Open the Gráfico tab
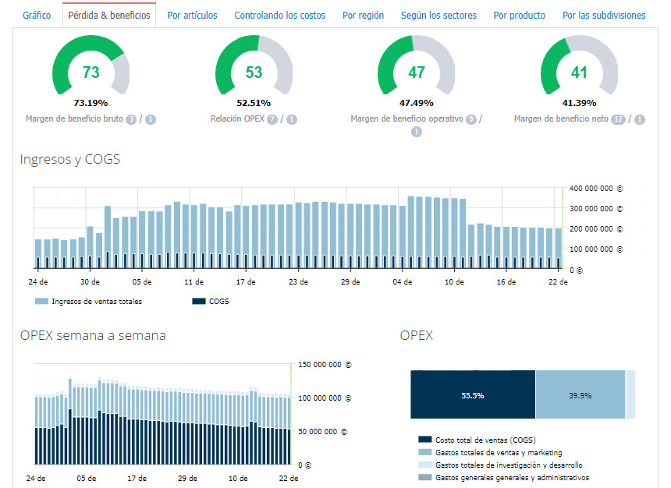This screenshot has height=488, width=671. tap(37, 16)
